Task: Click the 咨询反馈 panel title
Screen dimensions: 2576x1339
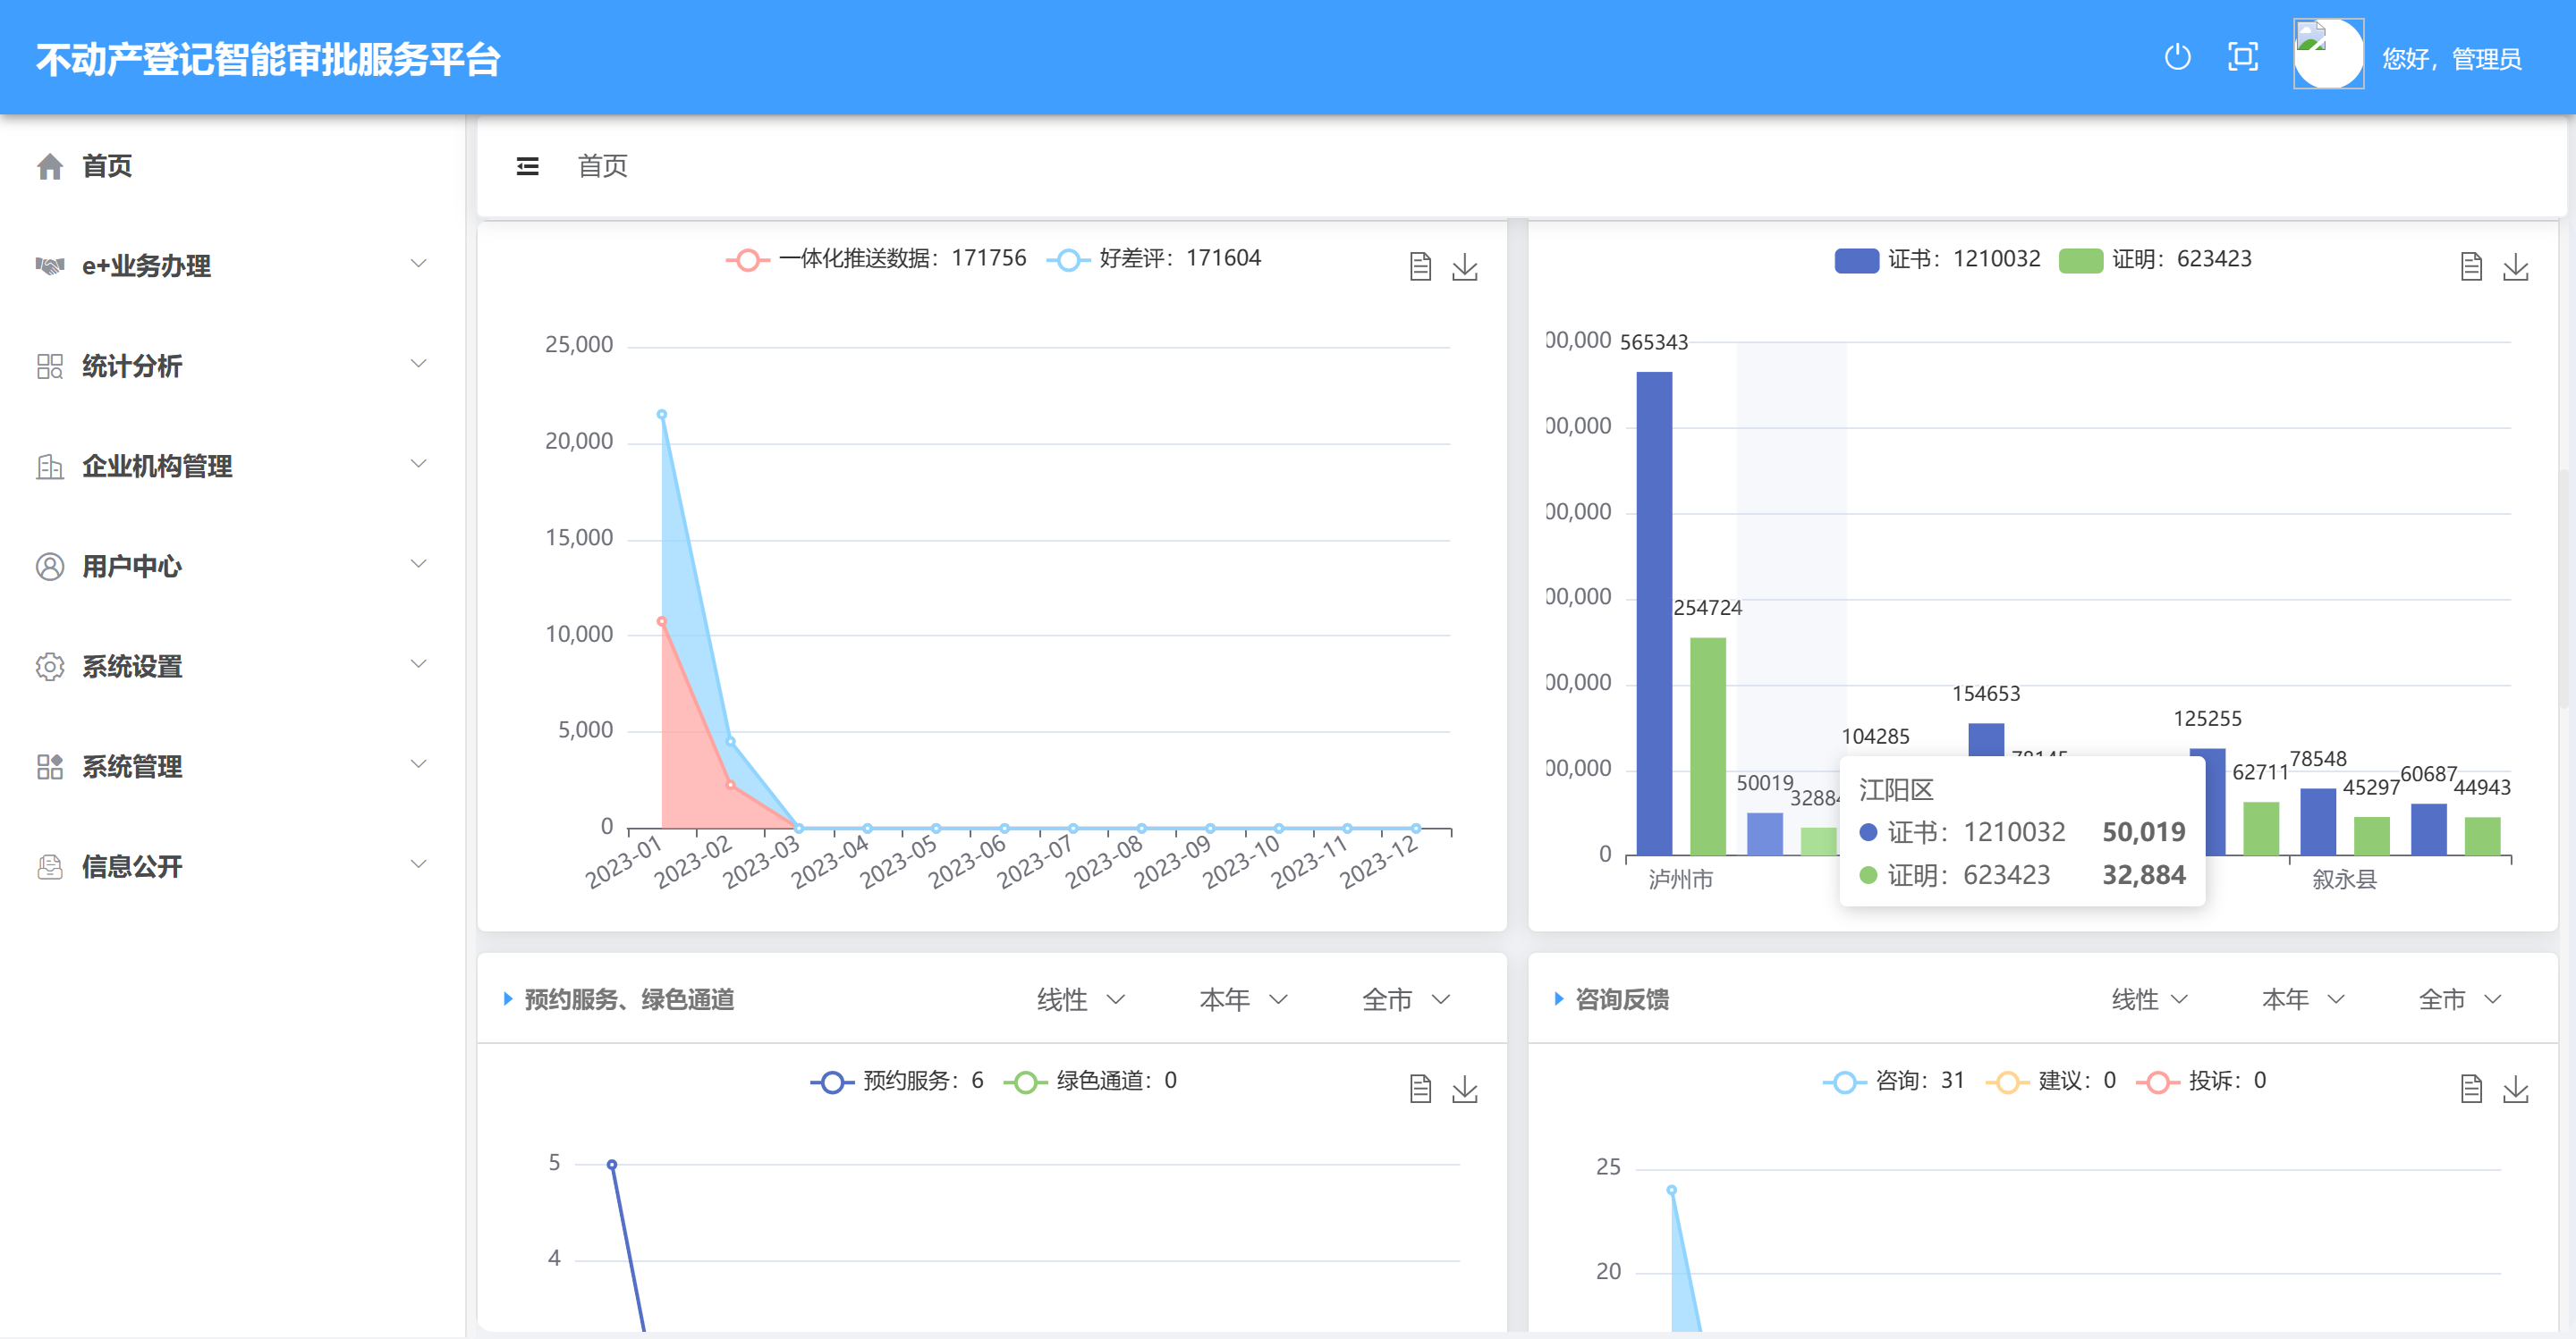Action: click(1622, 999)
